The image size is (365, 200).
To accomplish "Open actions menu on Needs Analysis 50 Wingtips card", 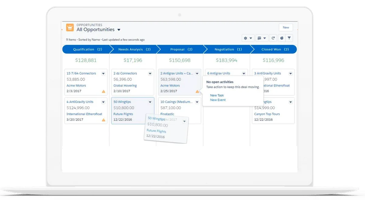I will tap(150, 102).
